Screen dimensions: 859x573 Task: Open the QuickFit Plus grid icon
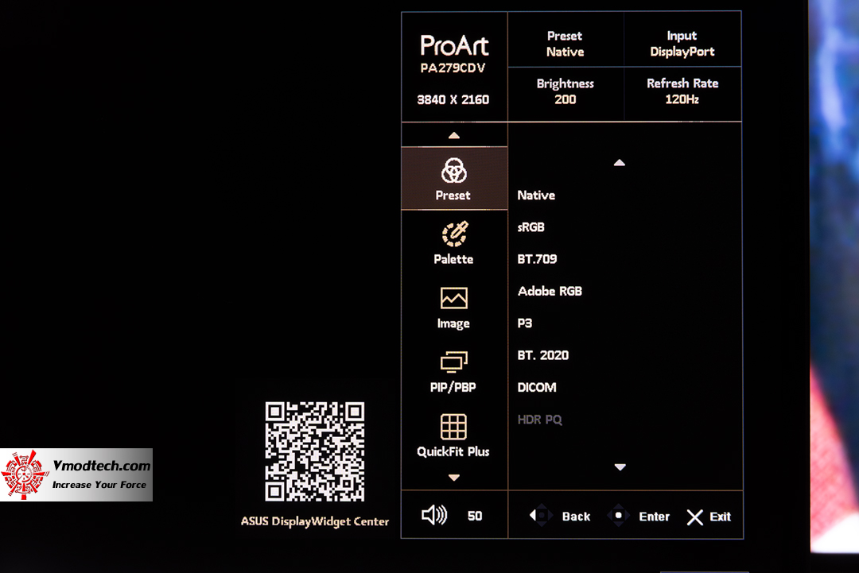[x=453, y=426]
